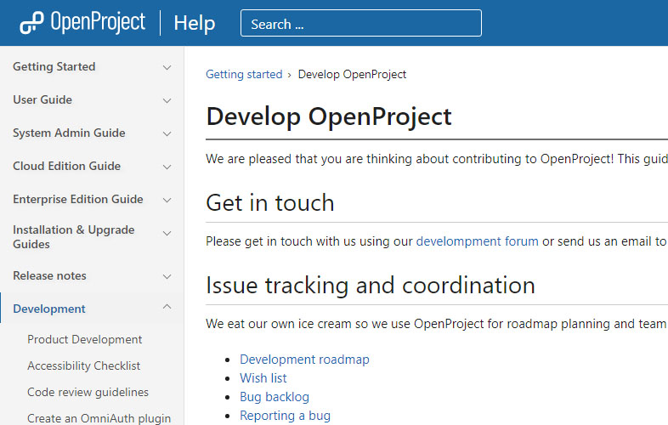668x425 pixels.
Task: Collapse the Development section chevron
Action: [x=167, y=308]
